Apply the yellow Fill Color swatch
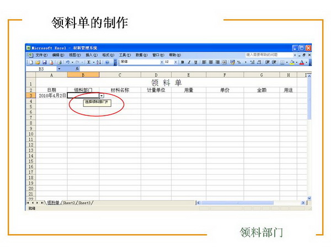The height and width of the screenshot is (248, 331). tap(292, 62)
